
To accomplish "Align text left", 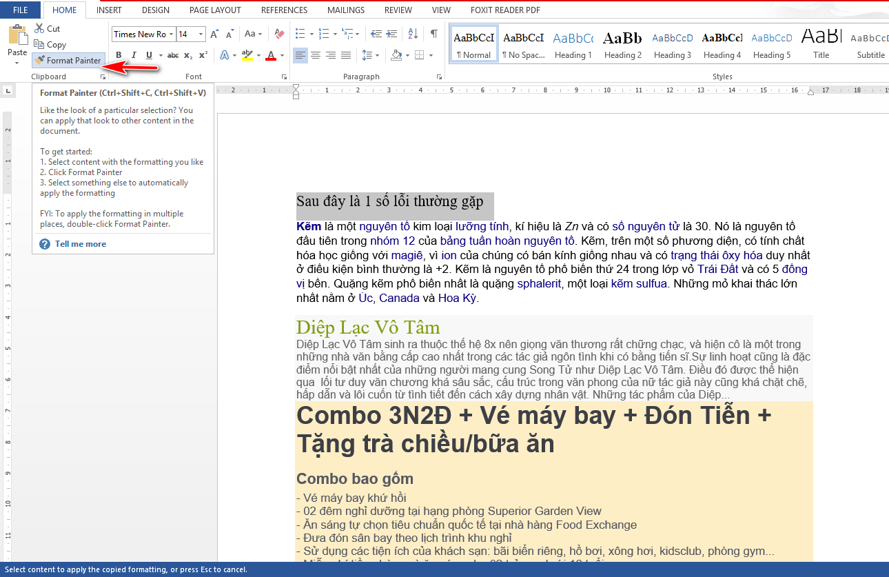I will coord(300,55).
